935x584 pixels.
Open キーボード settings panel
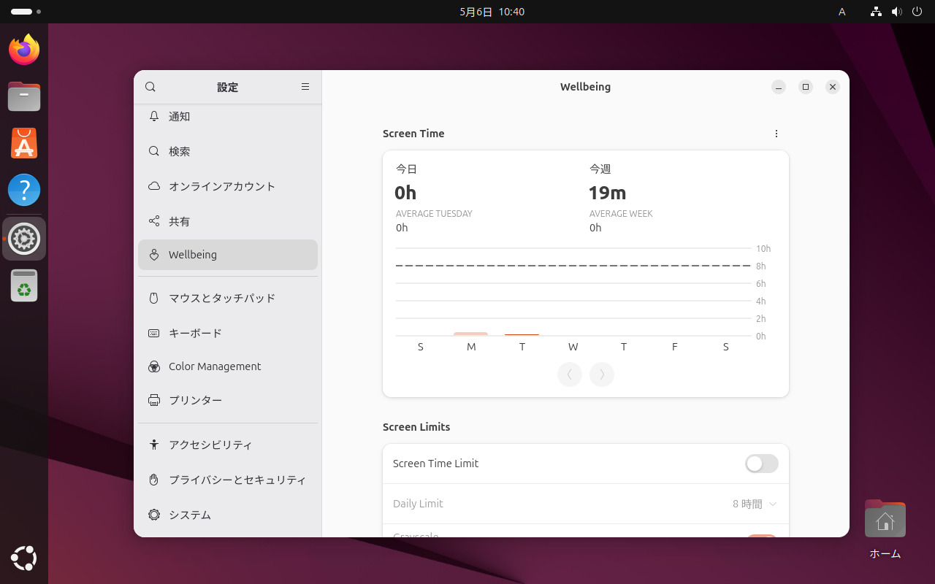[228, 333]
